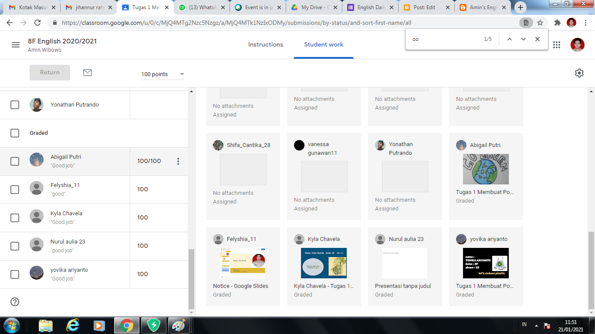Click Yonathan Putrando's avatar in the list

point(37,105)
